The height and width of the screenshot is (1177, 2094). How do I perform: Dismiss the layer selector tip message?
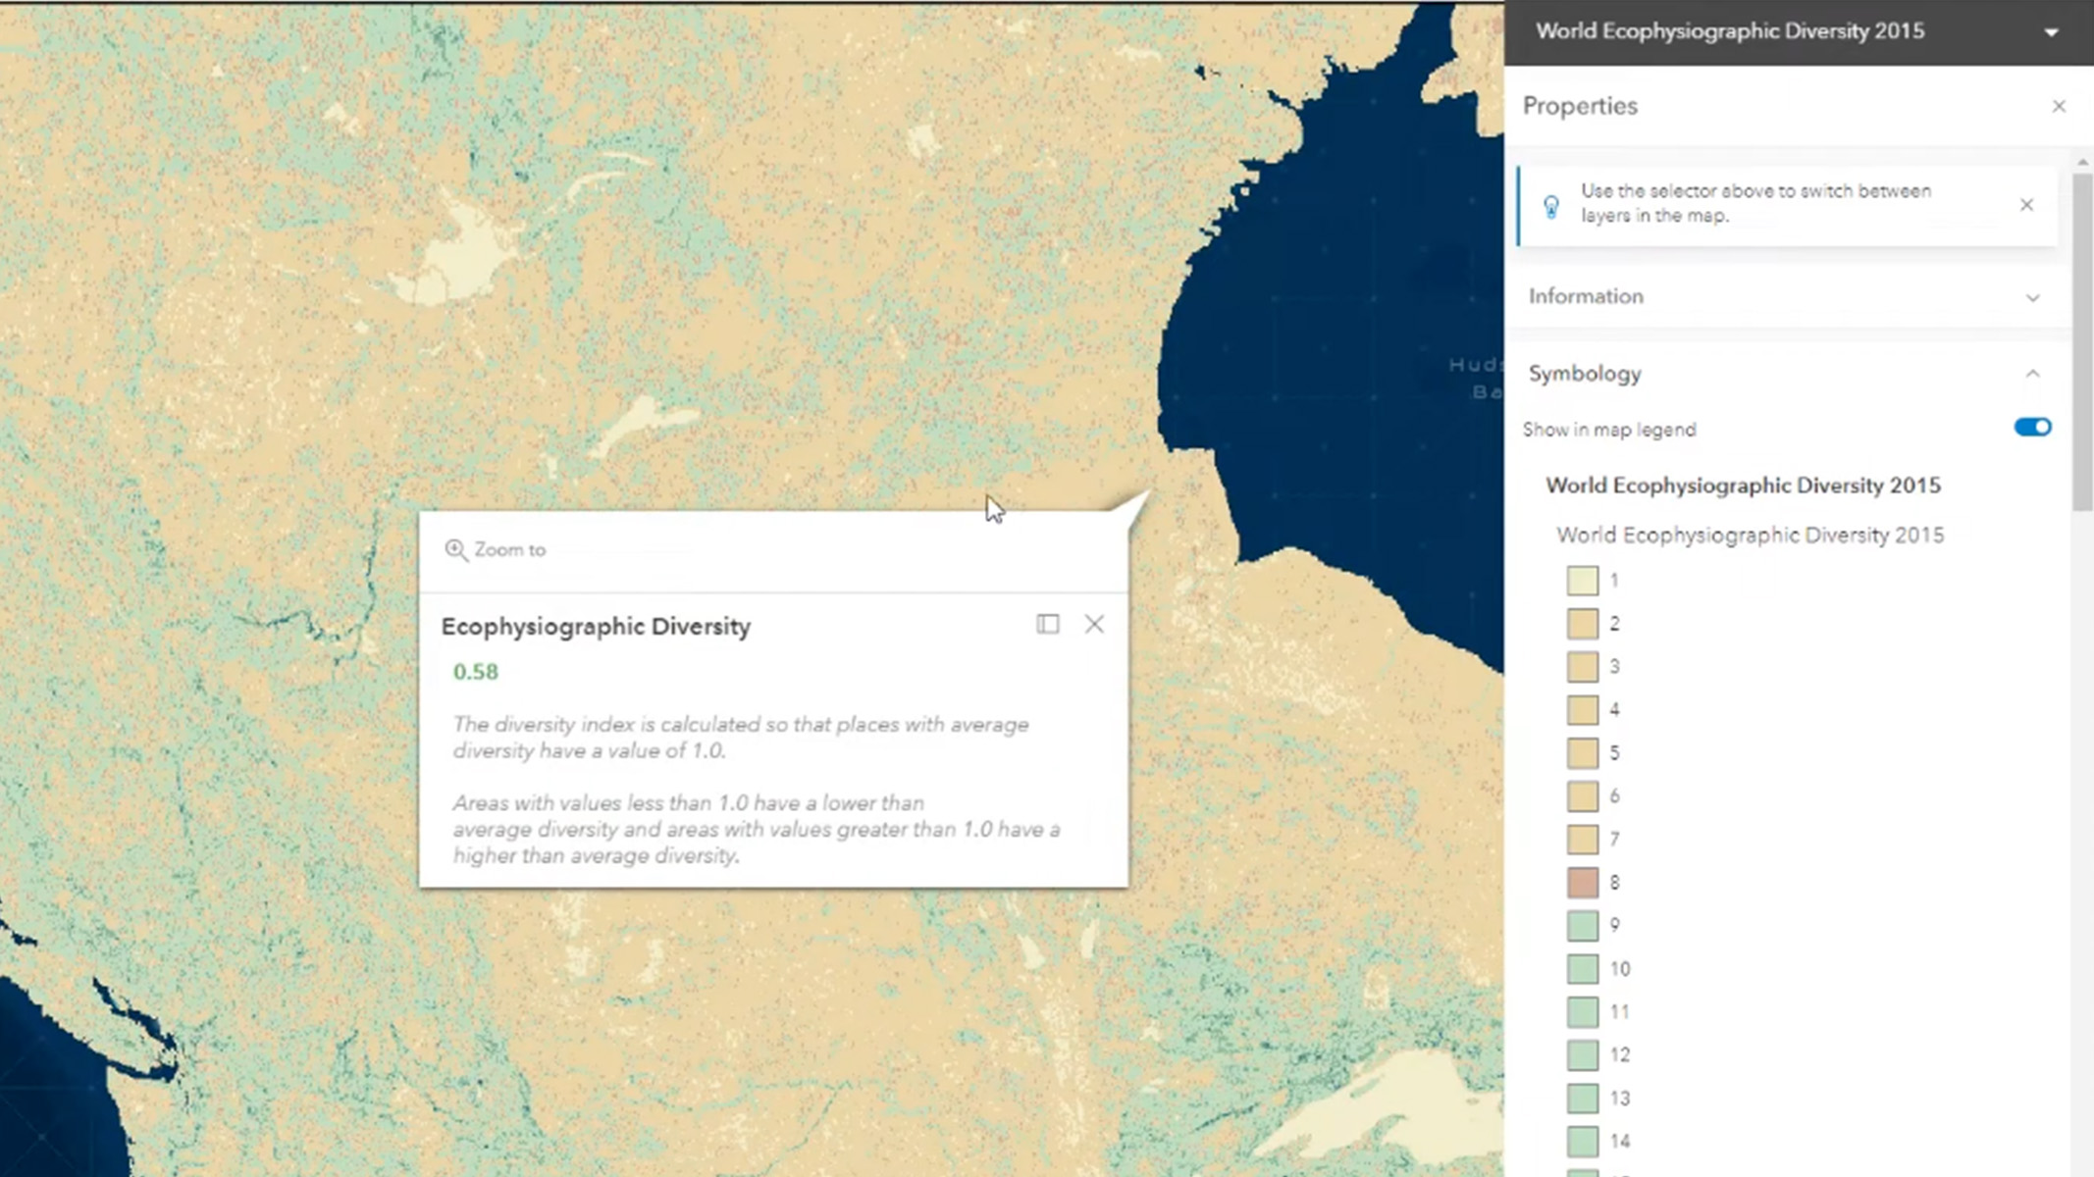tap(2026, 204)
